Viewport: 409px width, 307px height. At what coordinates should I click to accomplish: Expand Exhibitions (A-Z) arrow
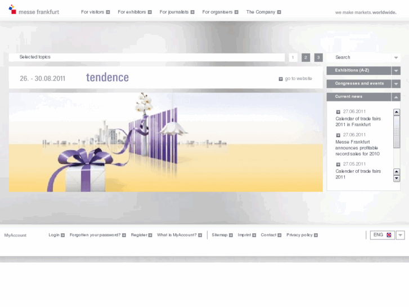point(396,70)
